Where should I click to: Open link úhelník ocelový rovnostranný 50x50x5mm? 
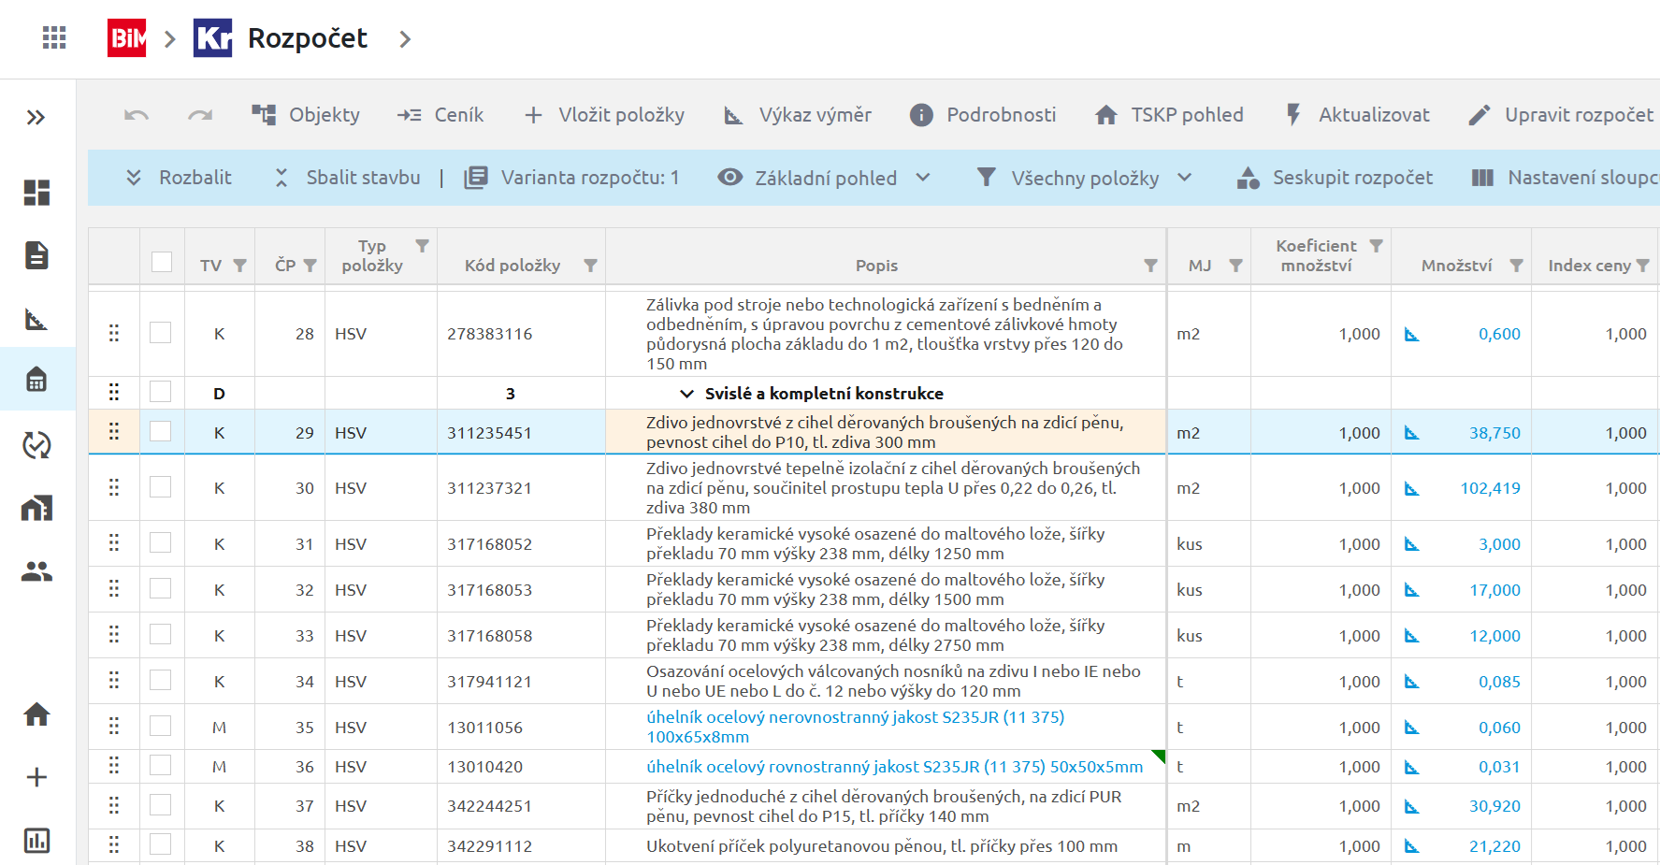point(894,767)
